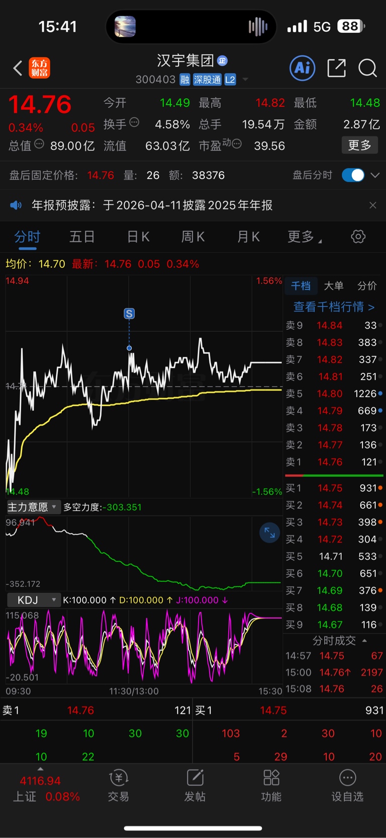
Task: Tap the 融 margin badge
Action: 185,80
